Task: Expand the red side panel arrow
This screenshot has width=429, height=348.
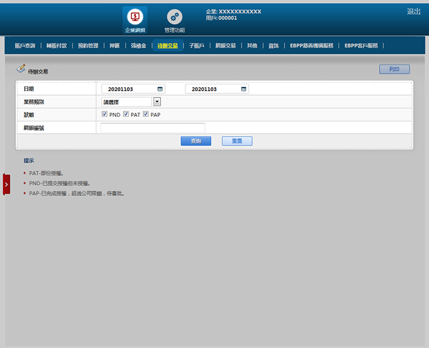Action: pos(6,184)
